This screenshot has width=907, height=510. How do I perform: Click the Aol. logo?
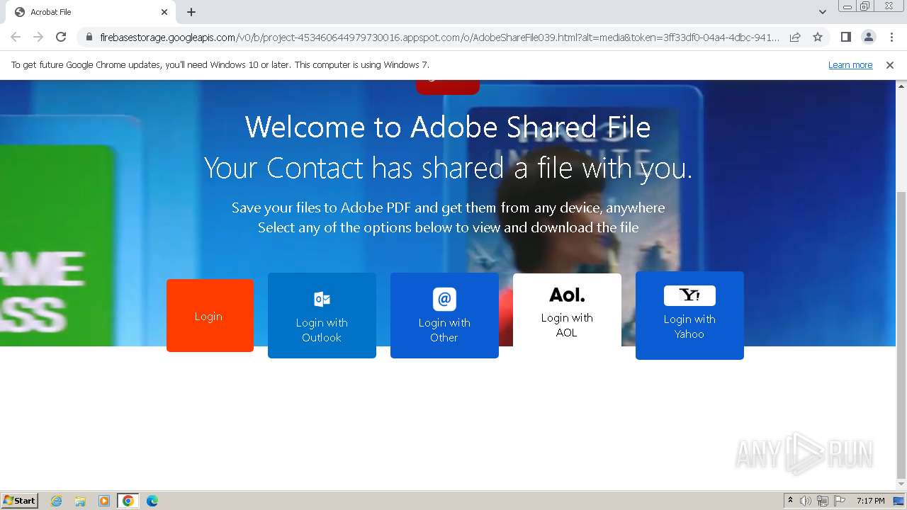567,294
